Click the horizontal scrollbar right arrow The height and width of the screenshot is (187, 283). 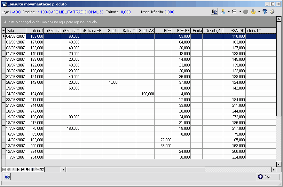(274, 169)
